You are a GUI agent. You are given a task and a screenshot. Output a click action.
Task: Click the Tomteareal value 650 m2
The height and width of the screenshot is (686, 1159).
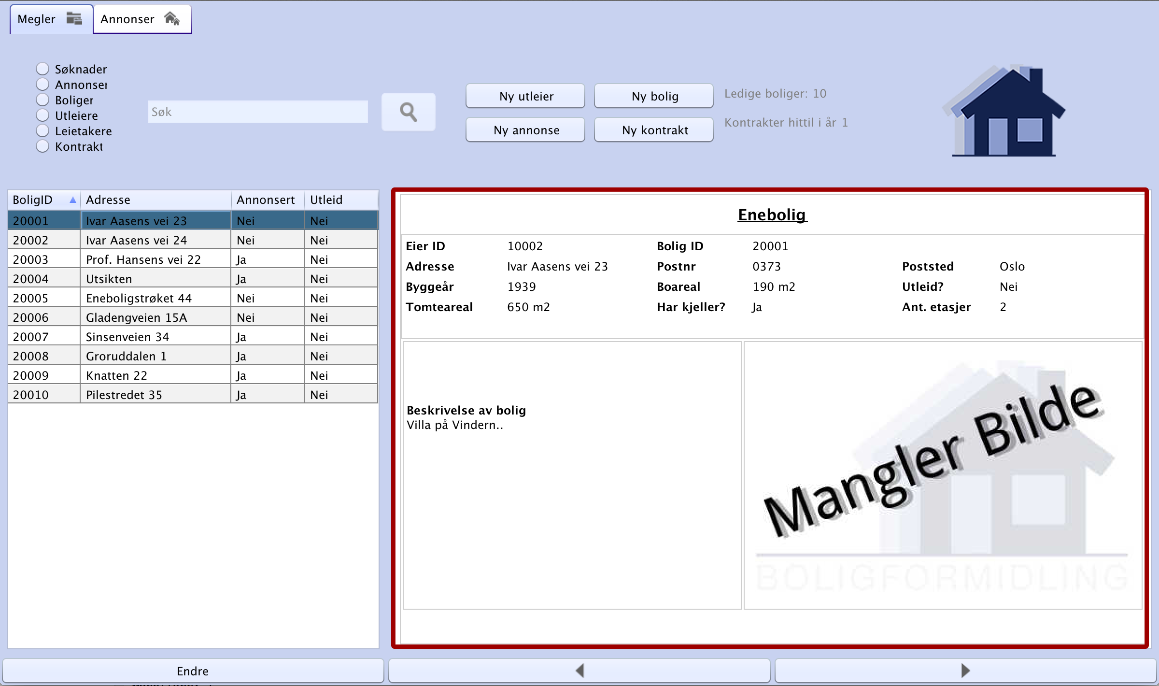528,307
